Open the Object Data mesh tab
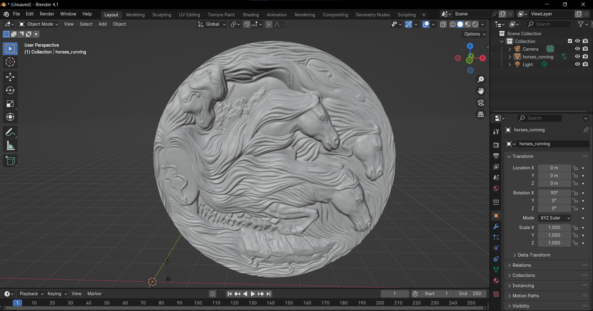 [496, 270]
